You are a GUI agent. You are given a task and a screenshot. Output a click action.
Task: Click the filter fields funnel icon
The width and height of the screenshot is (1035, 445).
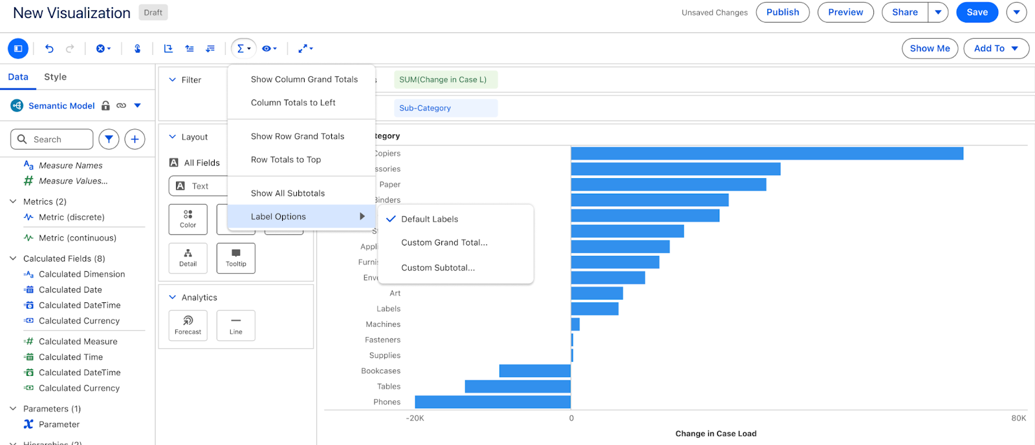(109, 139)
